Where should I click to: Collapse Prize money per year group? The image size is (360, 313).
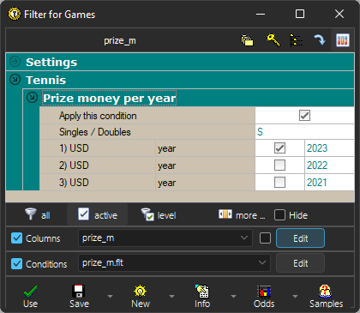click(x=32, y=98)
